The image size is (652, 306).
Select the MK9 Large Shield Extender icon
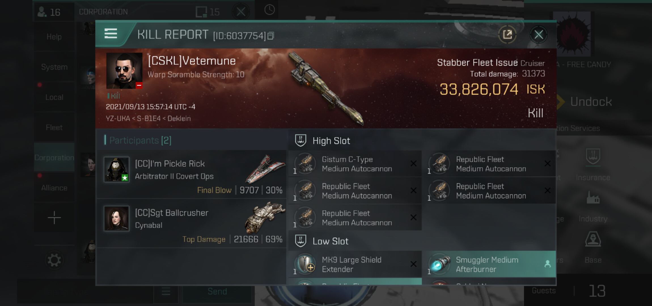[305, 264]
